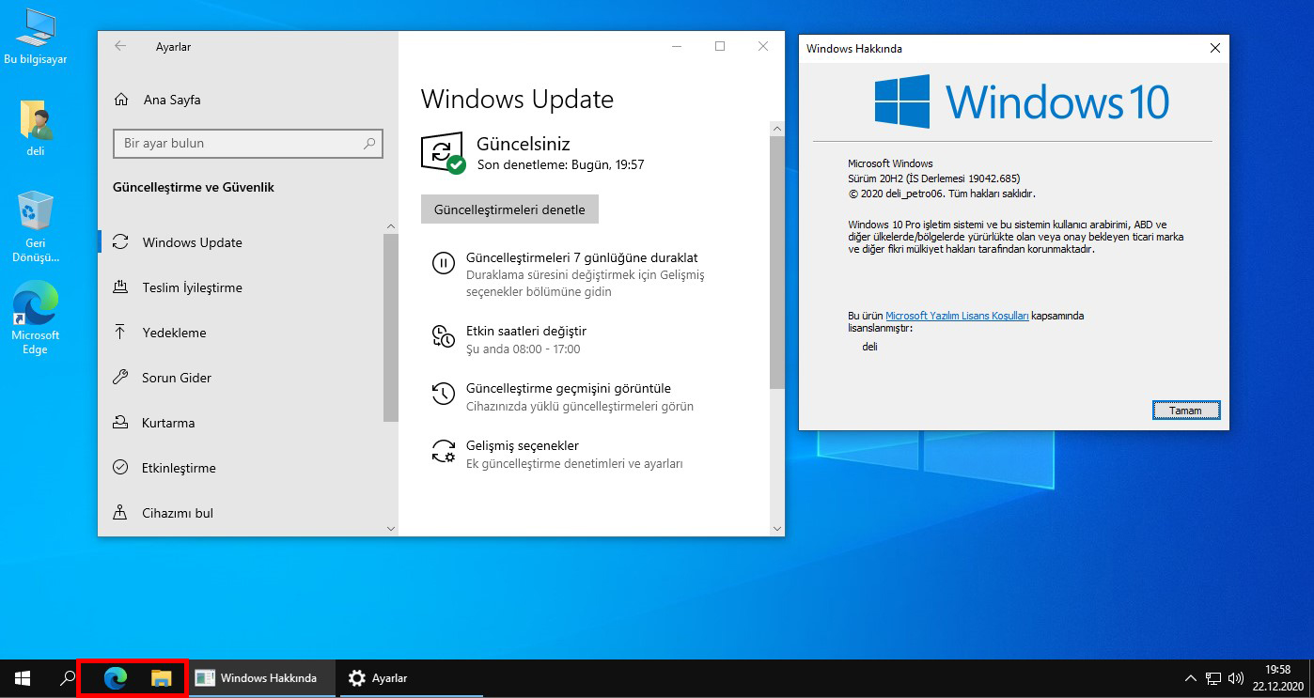Open Ana Sayfa home in Settings

pyautogui.click(x=156, y=100)
